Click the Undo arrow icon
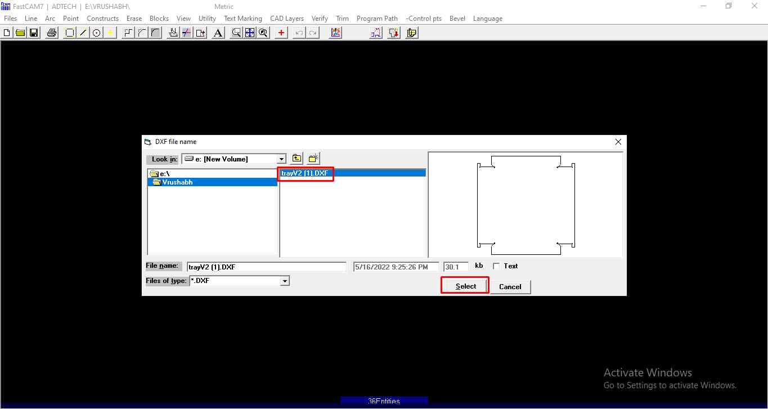Viewport: 768px width, 409px height. 299,33
